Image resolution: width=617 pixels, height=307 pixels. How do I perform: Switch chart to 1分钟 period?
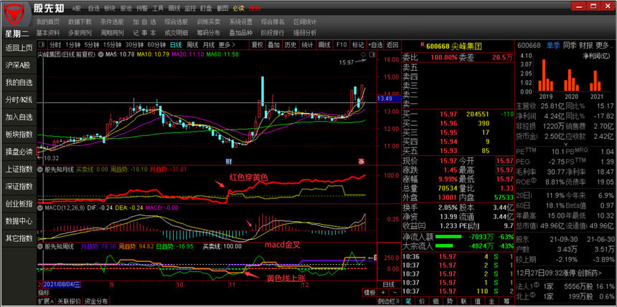(72, 45)
